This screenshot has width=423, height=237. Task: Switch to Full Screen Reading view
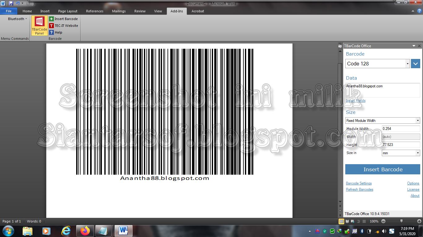click(347, 221)
